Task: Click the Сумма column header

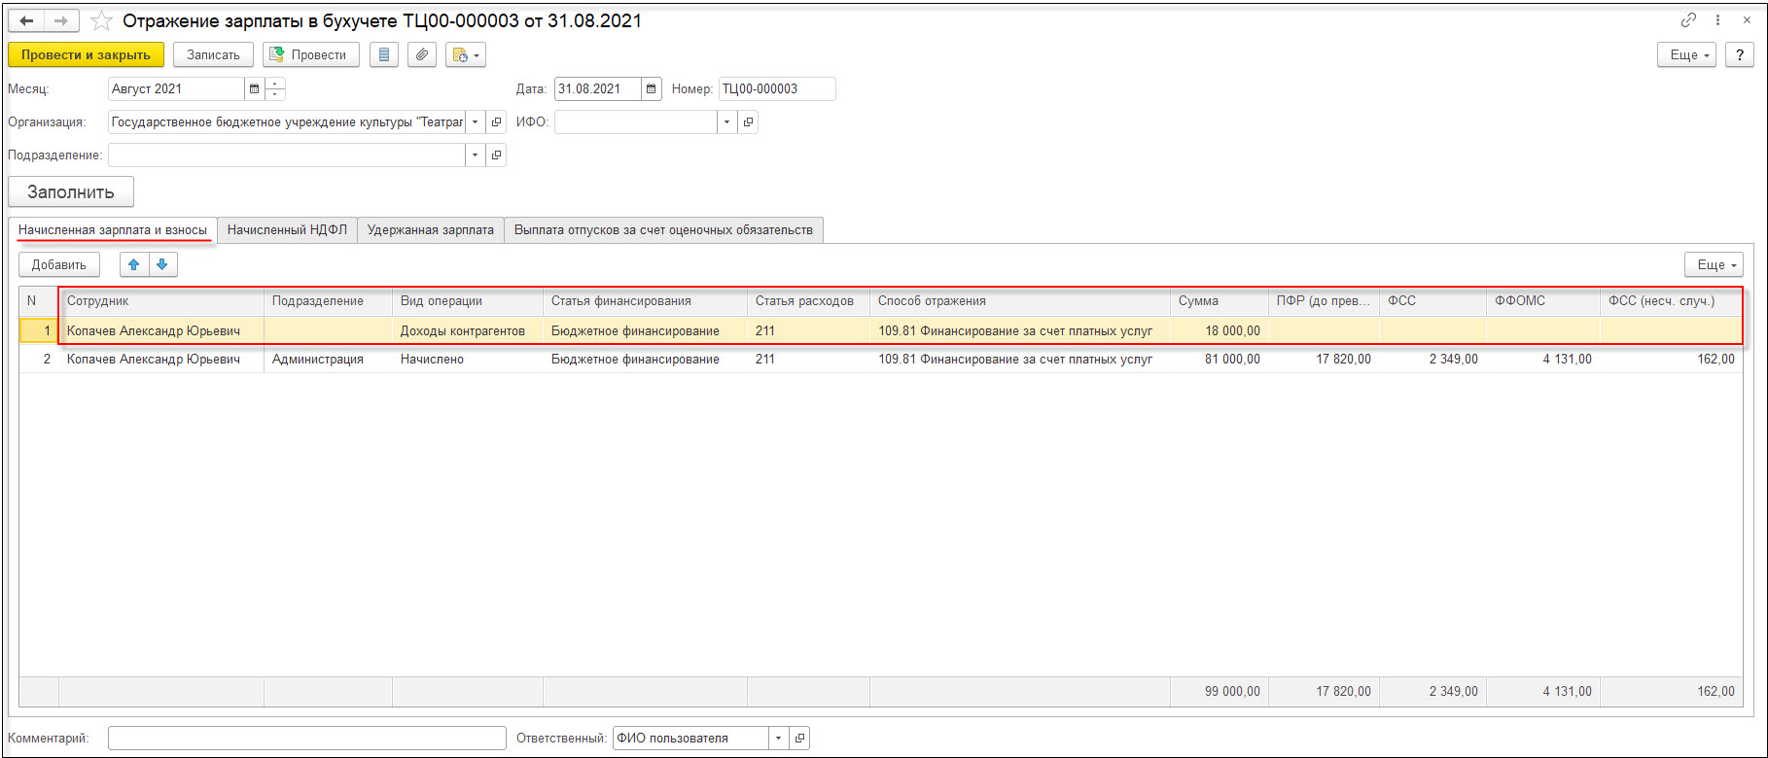Action: [x=1220, y=301]
